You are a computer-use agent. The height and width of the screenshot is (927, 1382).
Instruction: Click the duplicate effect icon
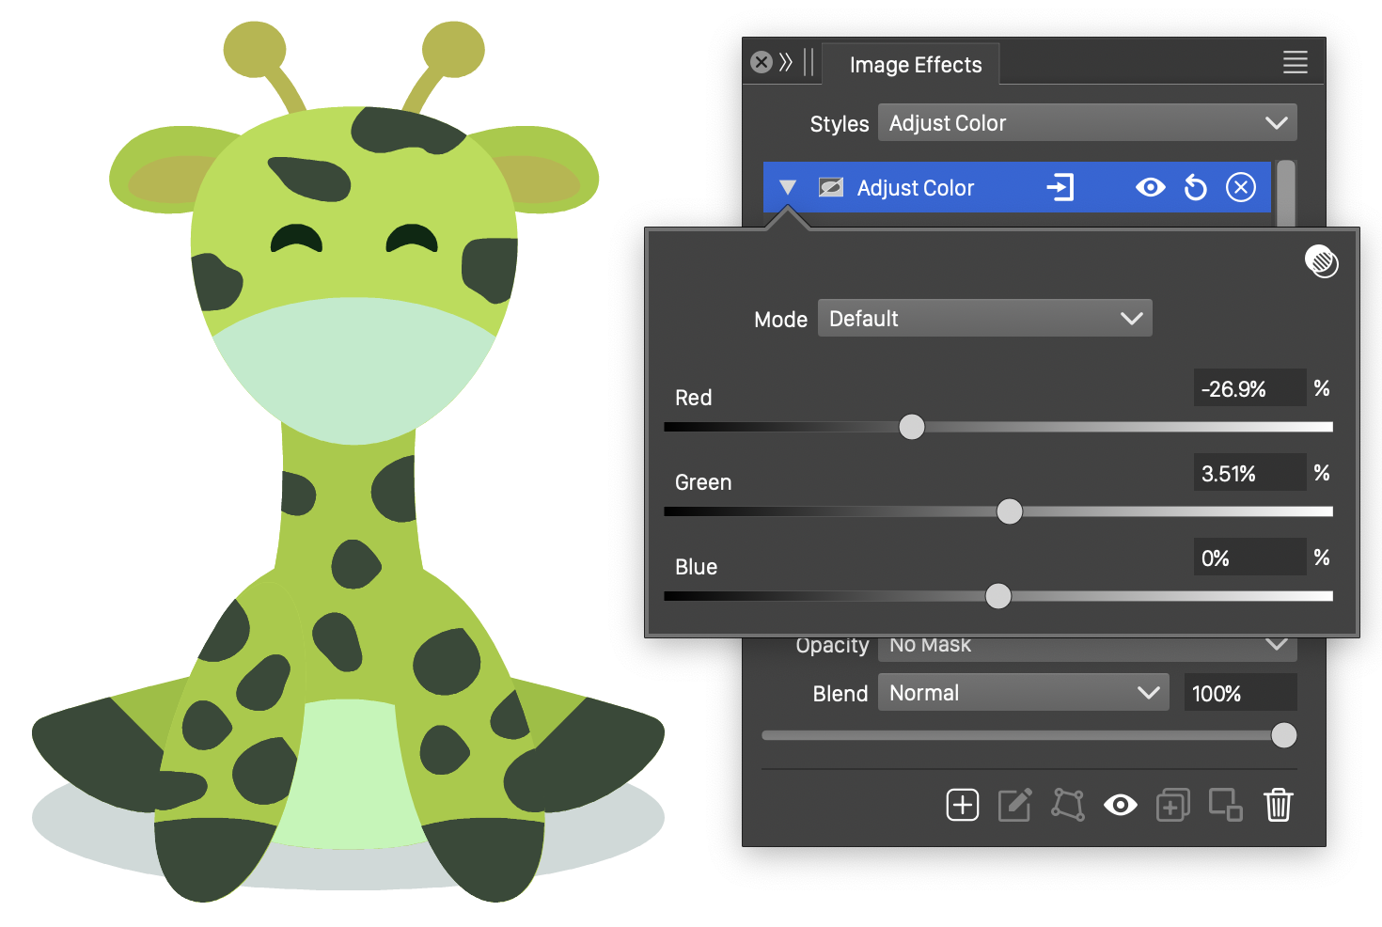[1172, 806]
